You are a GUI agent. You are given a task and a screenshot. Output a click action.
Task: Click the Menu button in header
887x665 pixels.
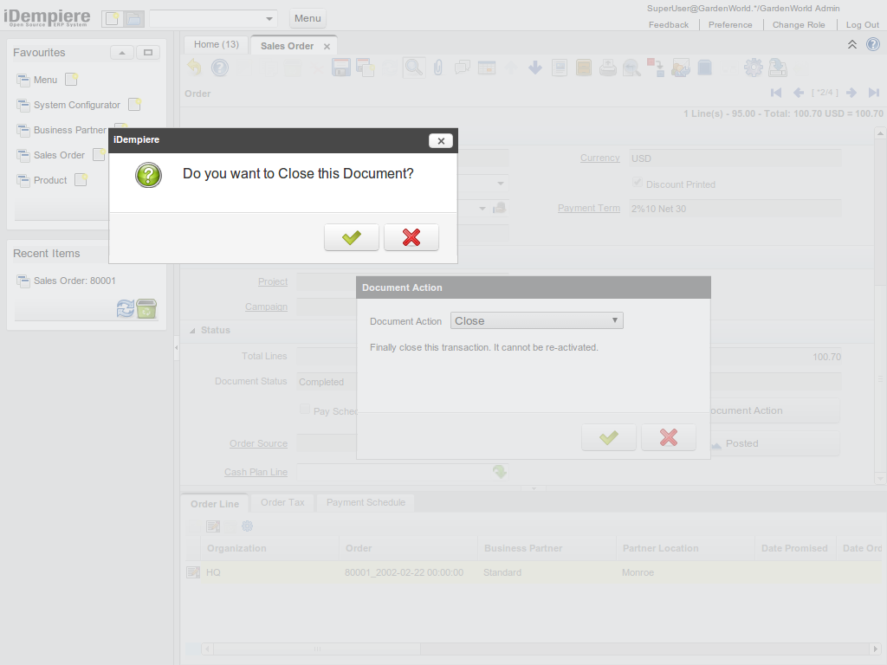point(308,18)
